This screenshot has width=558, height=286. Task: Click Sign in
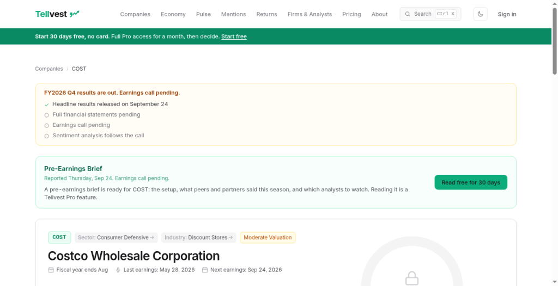click(x=507, y=14)
